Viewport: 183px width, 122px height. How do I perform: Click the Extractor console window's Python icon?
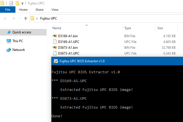(56, 61)
